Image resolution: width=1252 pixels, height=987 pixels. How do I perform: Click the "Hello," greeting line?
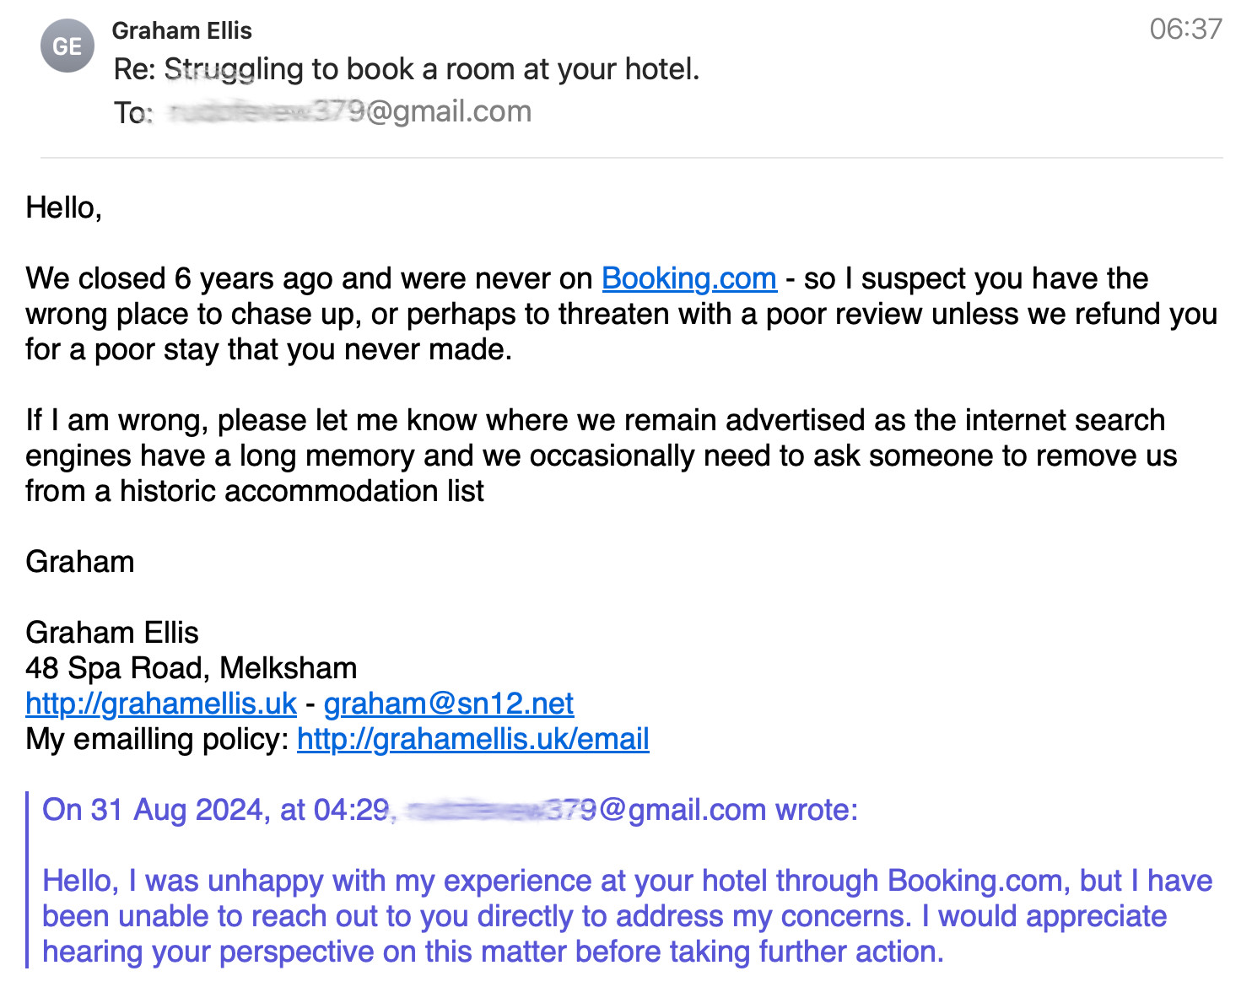64,208
